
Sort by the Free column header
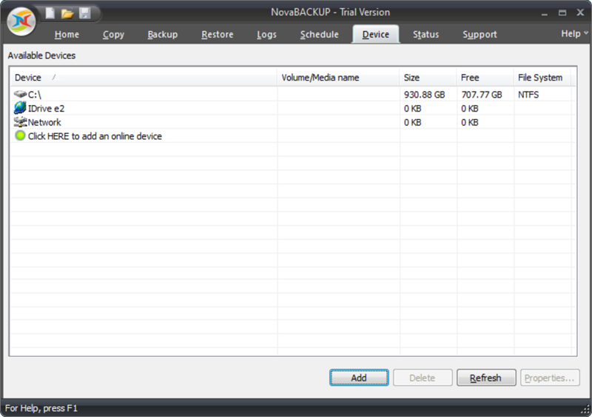click(x=485, y=78)
